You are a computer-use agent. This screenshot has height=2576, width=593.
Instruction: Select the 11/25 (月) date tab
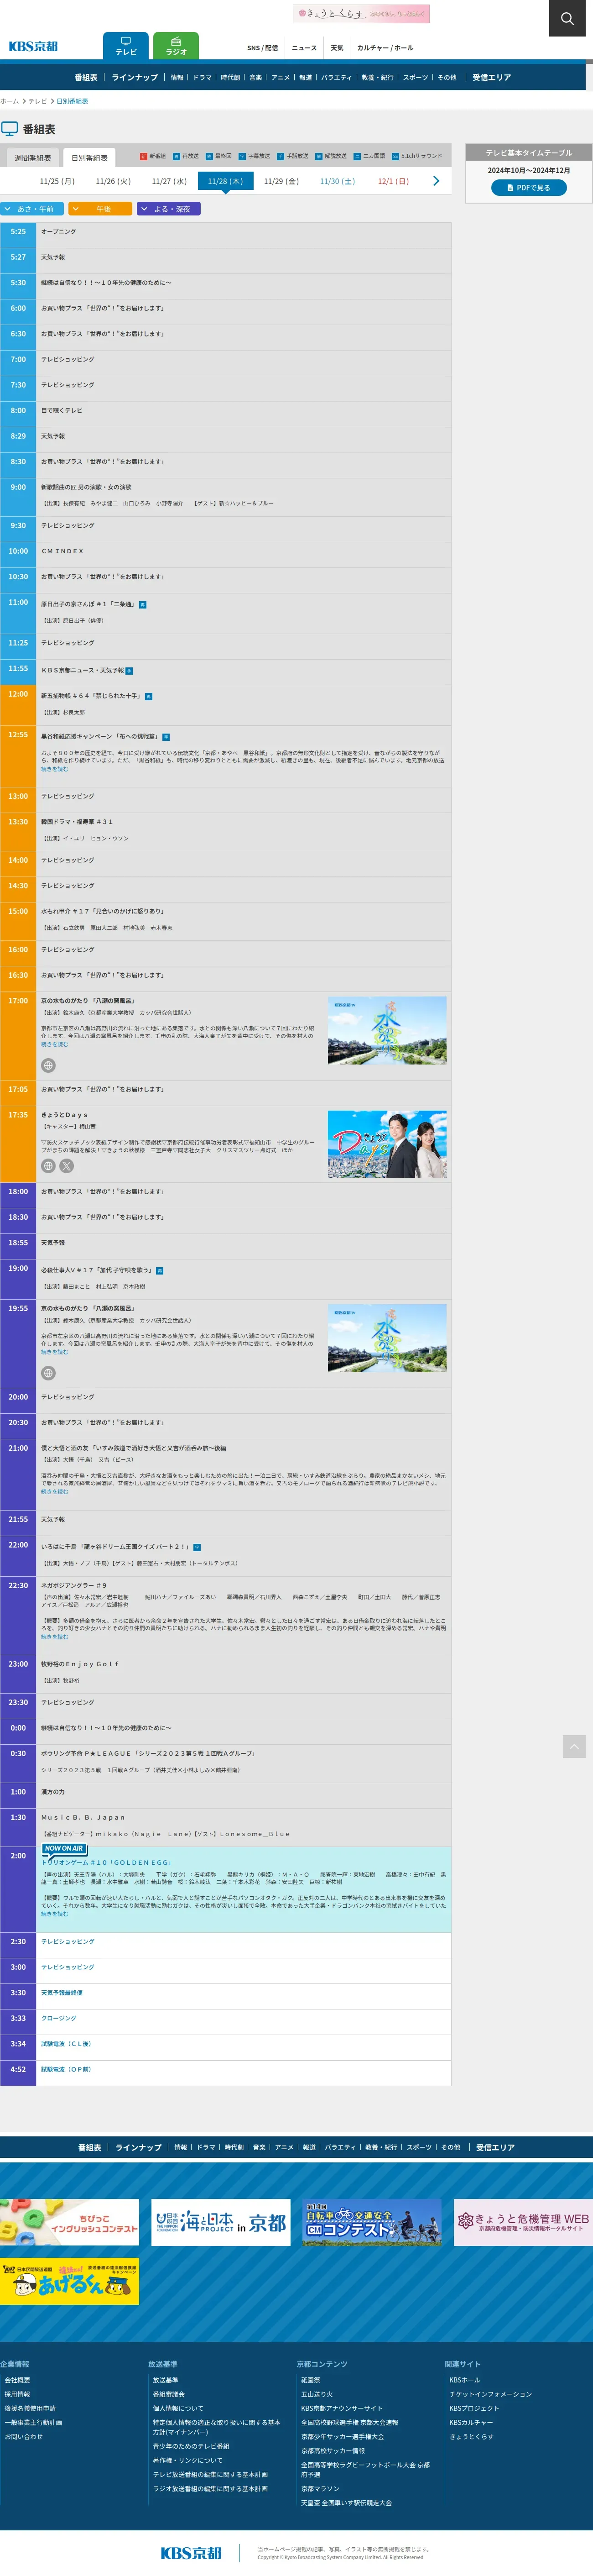pos(57,181)
